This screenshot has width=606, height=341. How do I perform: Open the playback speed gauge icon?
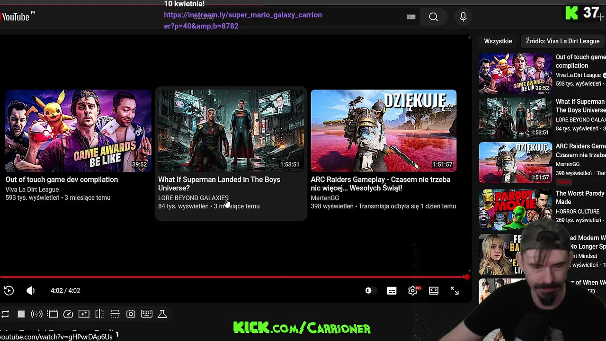point(68,314)
